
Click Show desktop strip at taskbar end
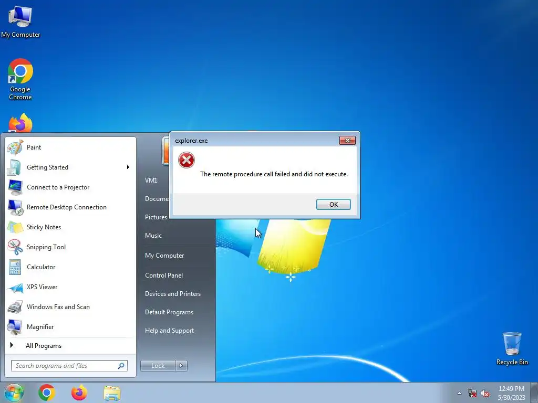534,393
